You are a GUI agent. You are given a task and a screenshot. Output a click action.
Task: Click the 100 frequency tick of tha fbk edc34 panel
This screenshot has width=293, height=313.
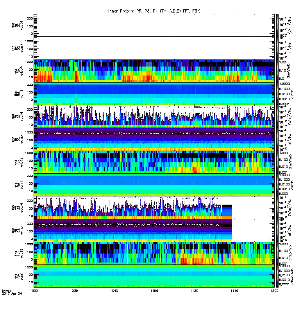[x=30, y=70]
